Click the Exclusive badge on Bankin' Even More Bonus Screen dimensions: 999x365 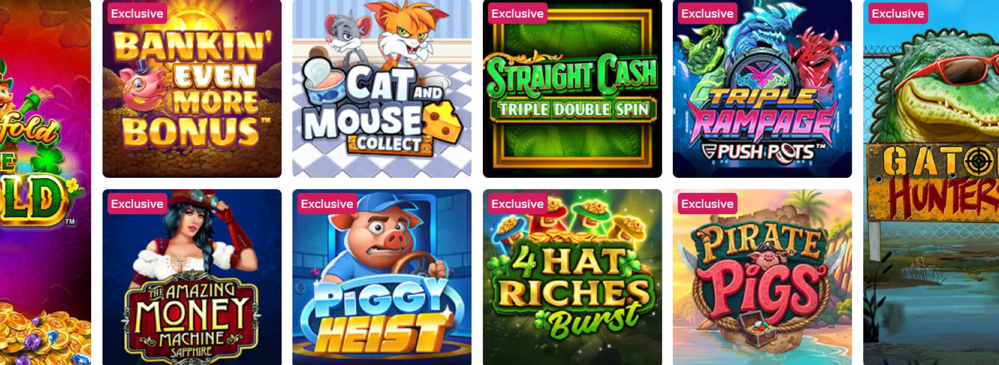pyautogui.click(x=137, y=14)
